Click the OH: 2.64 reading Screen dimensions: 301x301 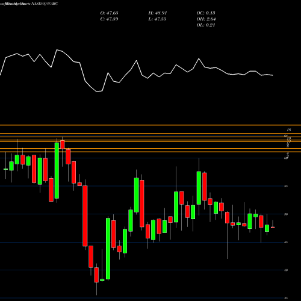click(206, 19)
